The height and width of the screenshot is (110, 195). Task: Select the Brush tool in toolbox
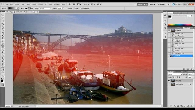tap(2, 35)
